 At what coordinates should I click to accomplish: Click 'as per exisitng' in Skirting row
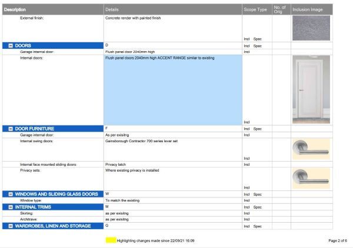[x=117, y=213]
